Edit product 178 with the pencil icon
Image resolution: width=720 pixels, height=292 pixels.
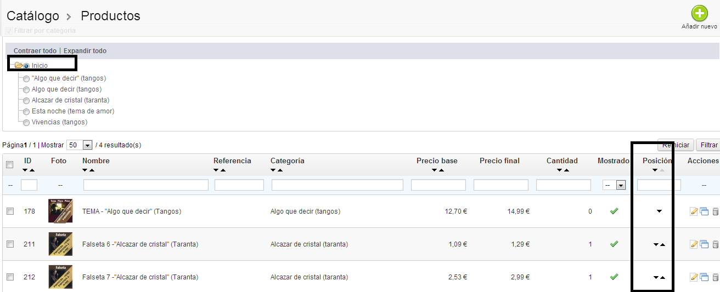click(x=694, y=211)
